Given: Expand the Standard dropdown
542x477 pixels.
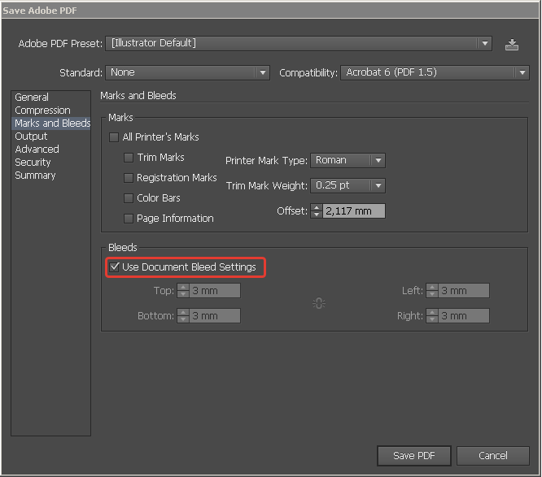Looking at the screenshot, I should [x=187, y=73].
